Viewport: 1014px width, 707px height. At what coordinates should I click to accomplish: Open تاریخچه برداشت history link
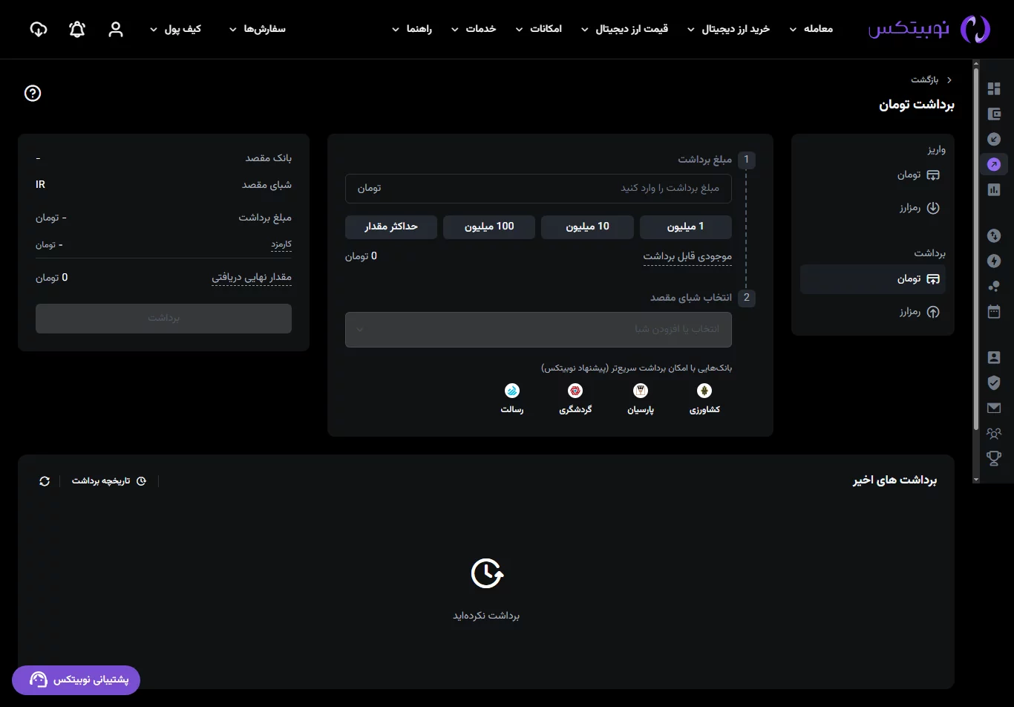[x=109, y=481]
